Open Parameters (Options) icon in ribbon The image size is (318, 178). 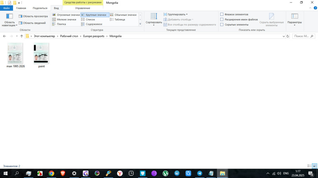[295, 17]
